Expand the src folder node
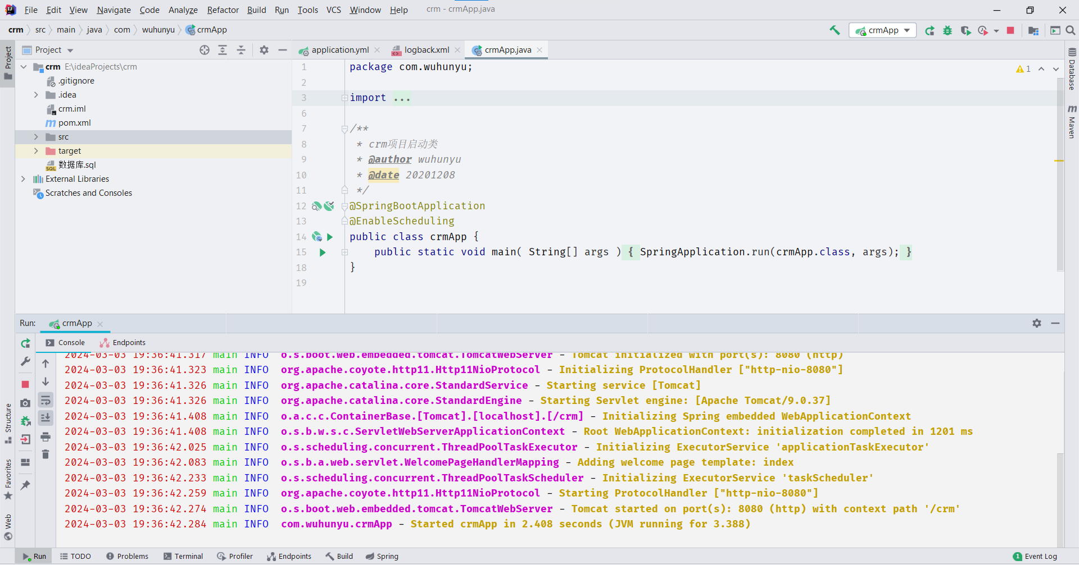Viewport: 1079px width, 565px height. [36, 137]
